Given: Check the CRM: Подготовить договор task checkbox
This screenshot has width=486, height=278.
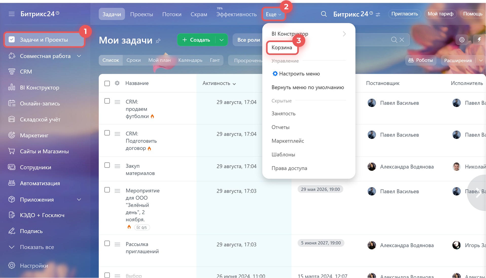Looking at the screenshot, I should tap(107, 133).
